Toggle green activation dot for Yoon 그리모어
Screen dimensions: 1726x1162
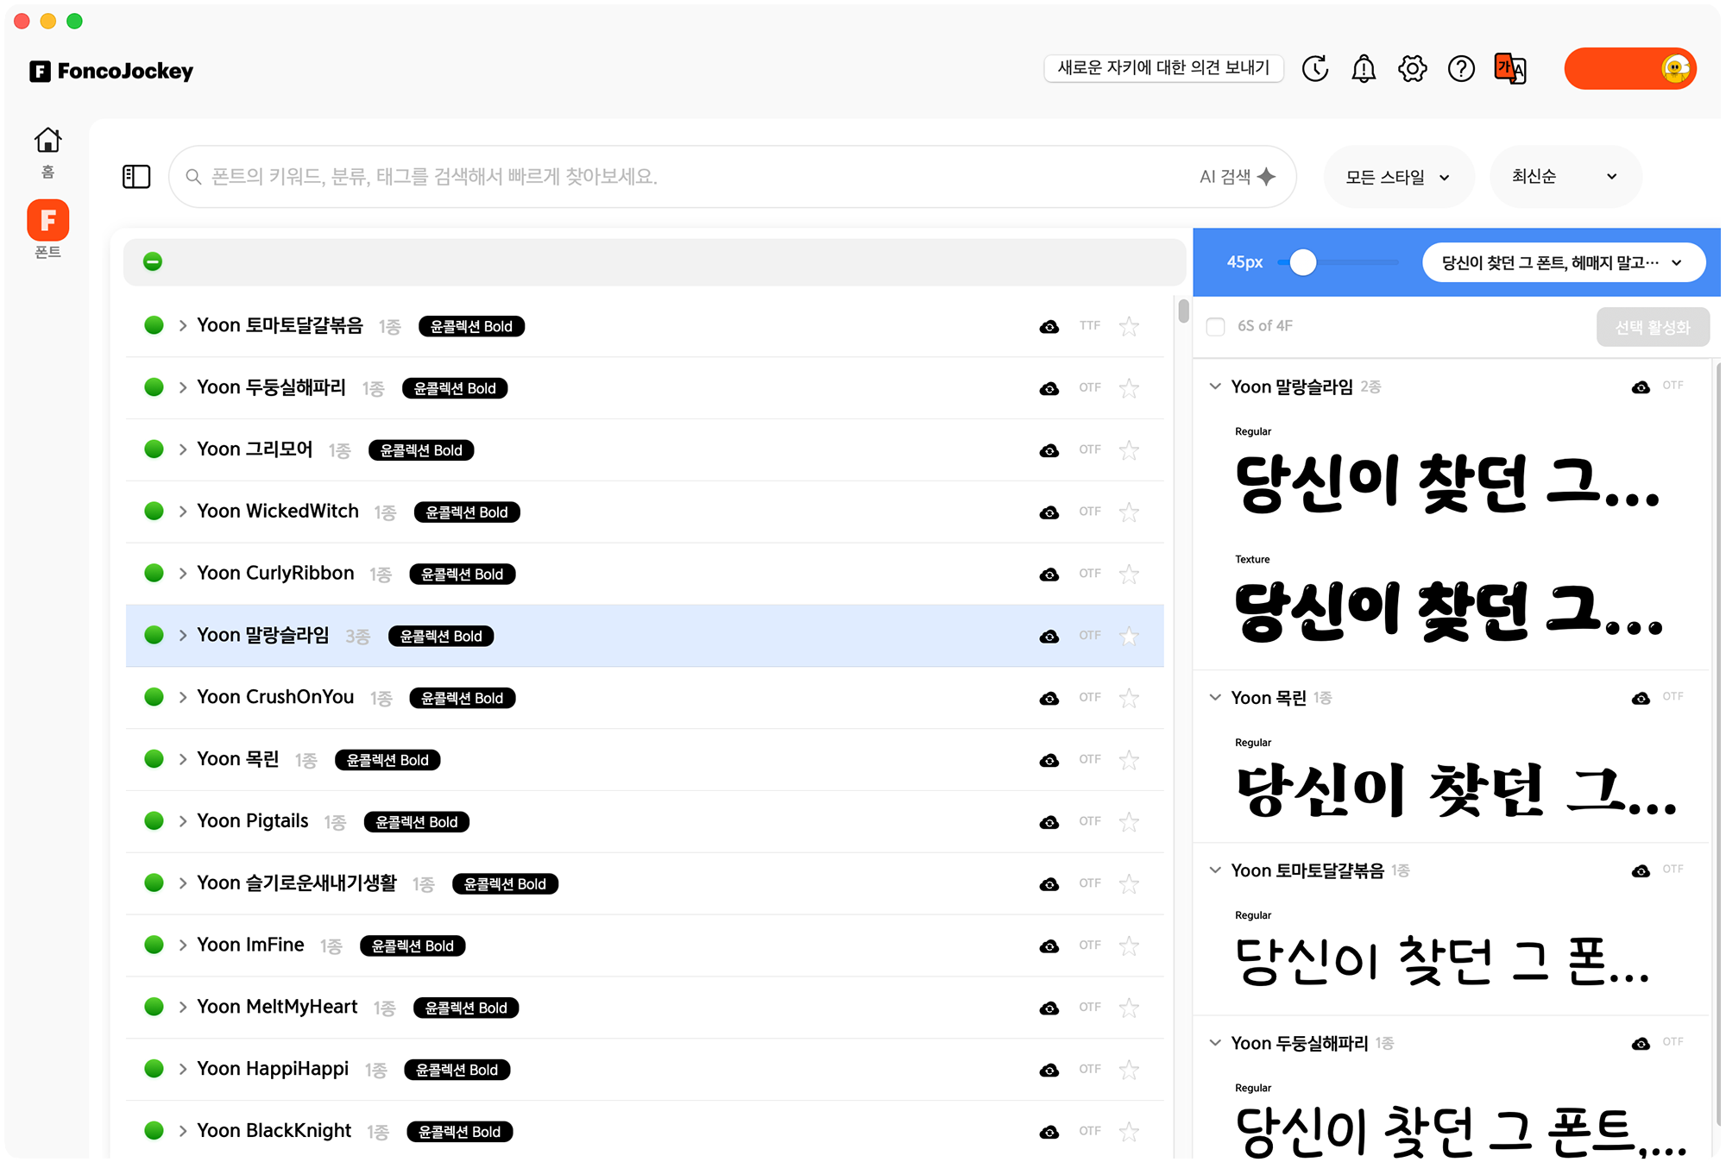154,449
